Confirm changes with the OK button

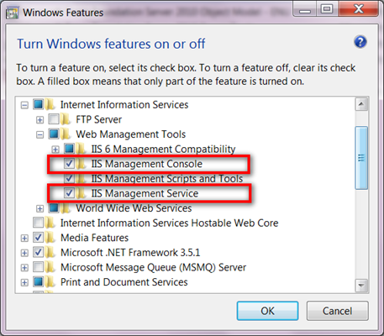click(267, 311)
